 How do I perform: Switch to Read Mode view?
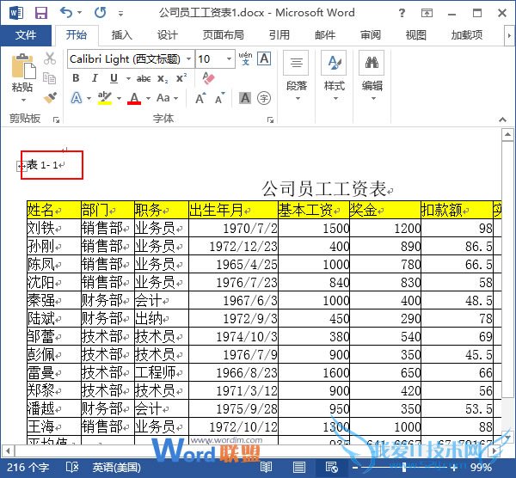tap(266, 468)
